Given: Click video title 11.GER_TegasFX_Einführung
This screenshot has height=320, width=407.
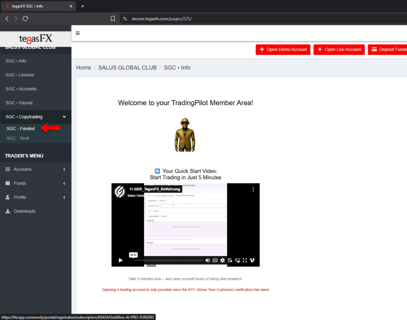Looking at the screenshot, I should [155, 189].
